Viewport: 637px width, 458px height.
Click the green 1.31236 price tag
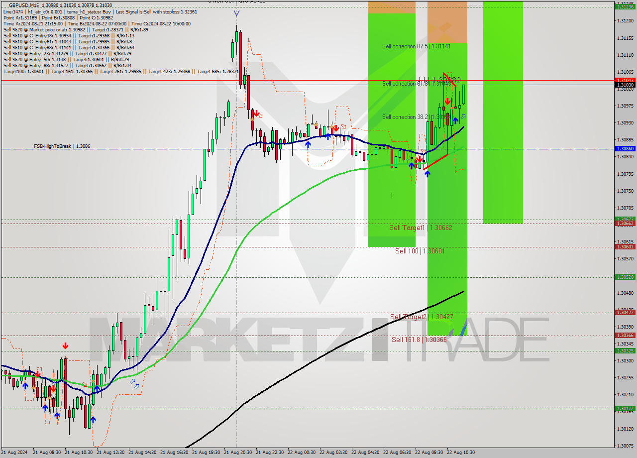tap(625, 7)
